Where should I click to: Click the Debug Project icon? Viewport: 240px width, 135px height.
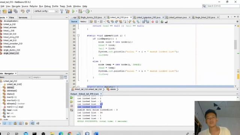click(80, 11)
